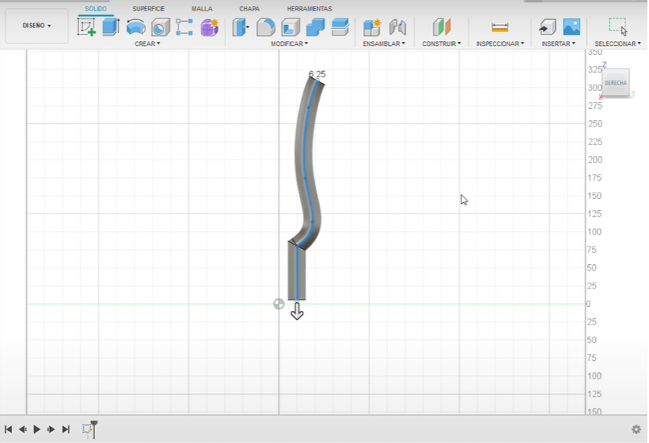Screen dimensions: 649x443
Task: Select the Hole tool
Action: click(x=160, y=27)
